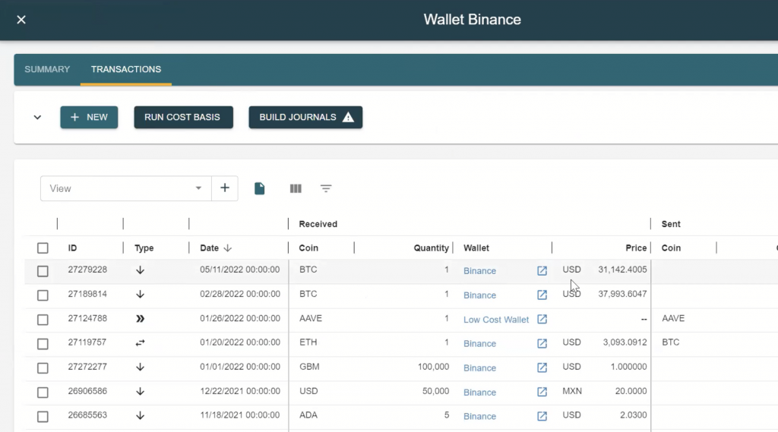Open Binance wallet link in 12/22/2021 row
This screenshot has width=778, height=432.
(x=480, y=393)
